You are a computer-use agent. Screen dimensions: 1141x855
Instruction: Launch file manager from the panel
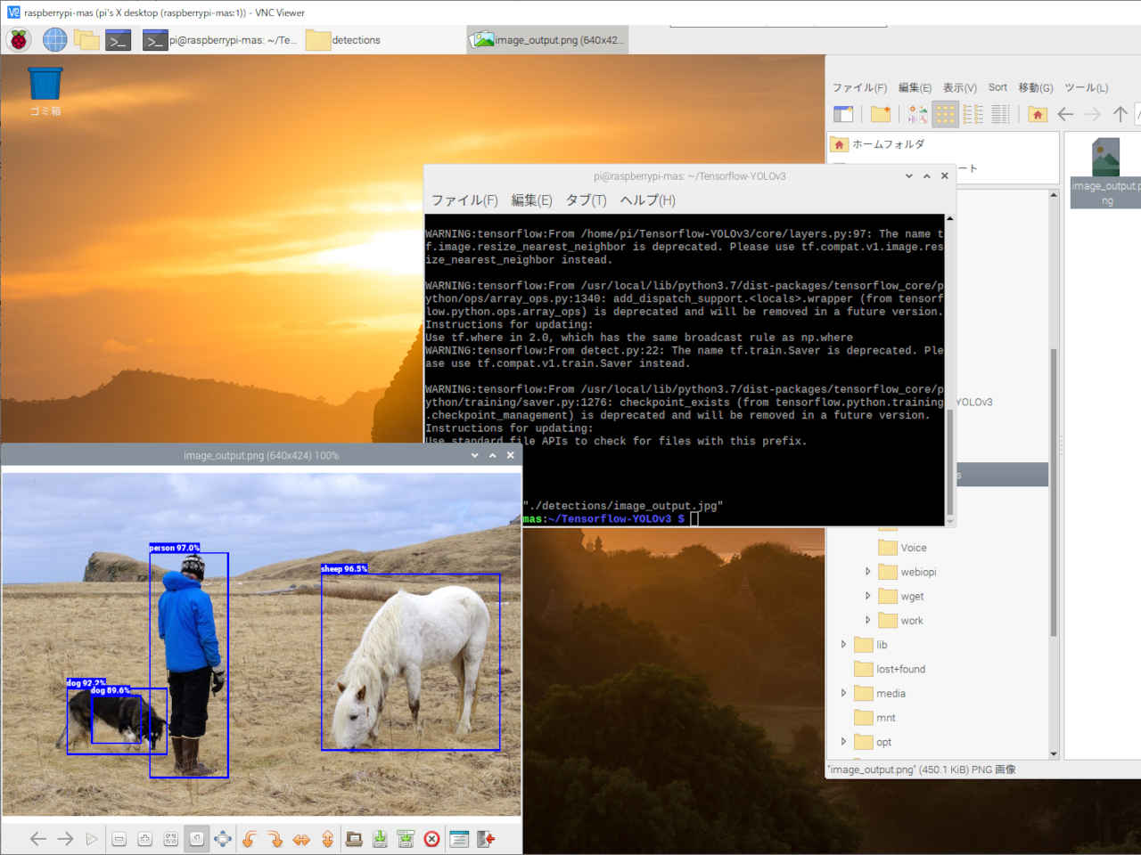click(86, 39)
